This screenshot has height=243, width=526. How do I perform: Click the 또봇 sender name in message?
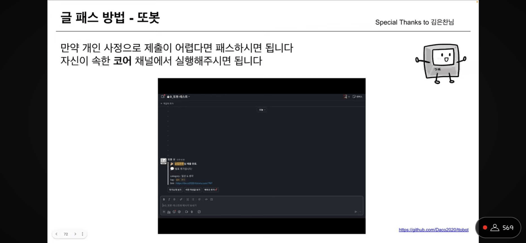tap(170, 159)
